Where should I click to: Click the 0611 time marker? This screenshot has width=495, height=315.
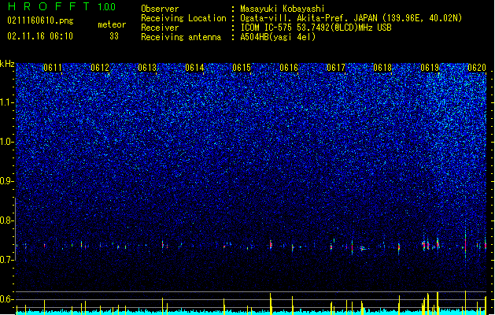click(x=53, y=68)
